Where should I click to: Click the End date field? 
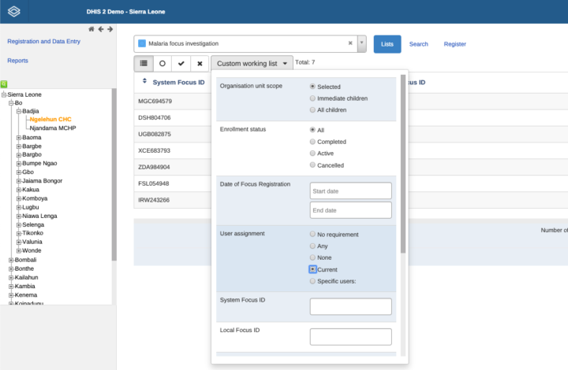point(350,210)
